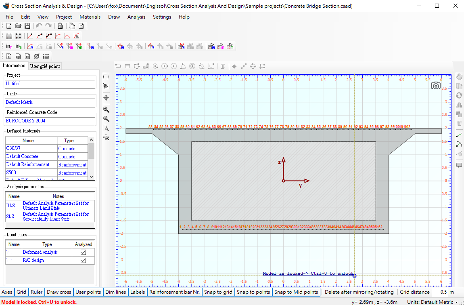Click the Delete after mirroring/rotating button

pyautogui.click(x=359, y=292)
